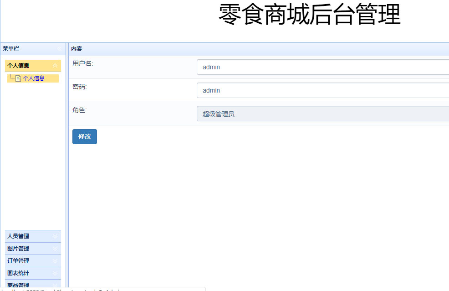This screenshot has height=291, width=449.
Task: Focus the 密码 input field
Action: click(323, 90)
